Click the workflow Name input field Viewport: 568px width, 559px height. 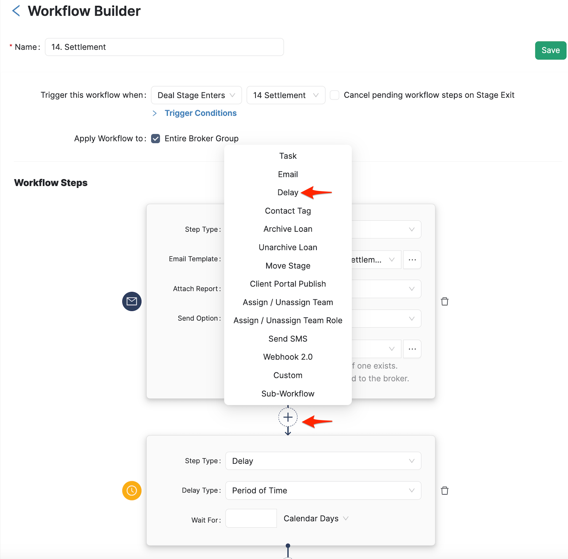pos(164,47)
